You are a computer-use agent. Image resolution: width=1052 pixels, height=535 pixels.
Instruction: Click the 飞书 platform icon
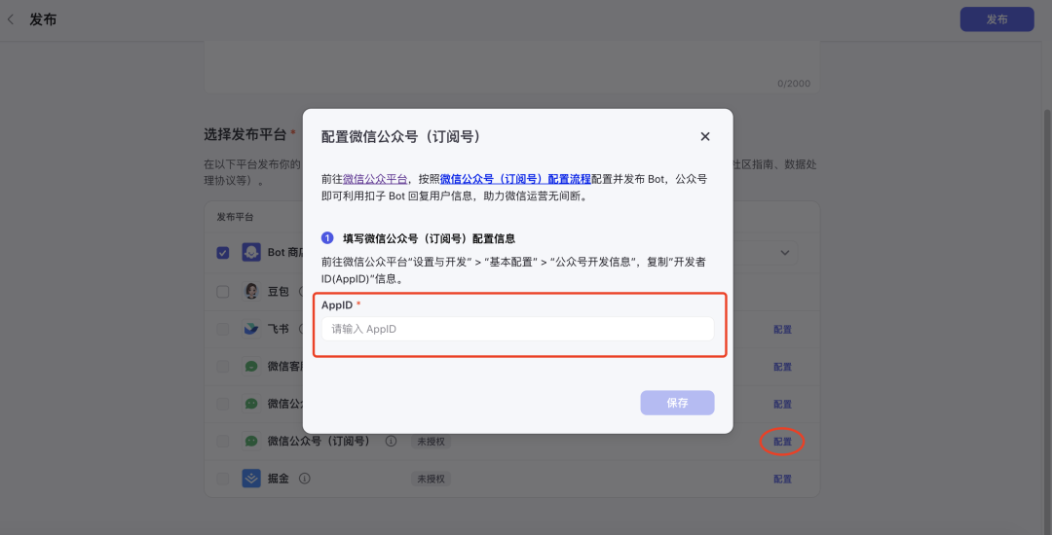pos(251,329)
